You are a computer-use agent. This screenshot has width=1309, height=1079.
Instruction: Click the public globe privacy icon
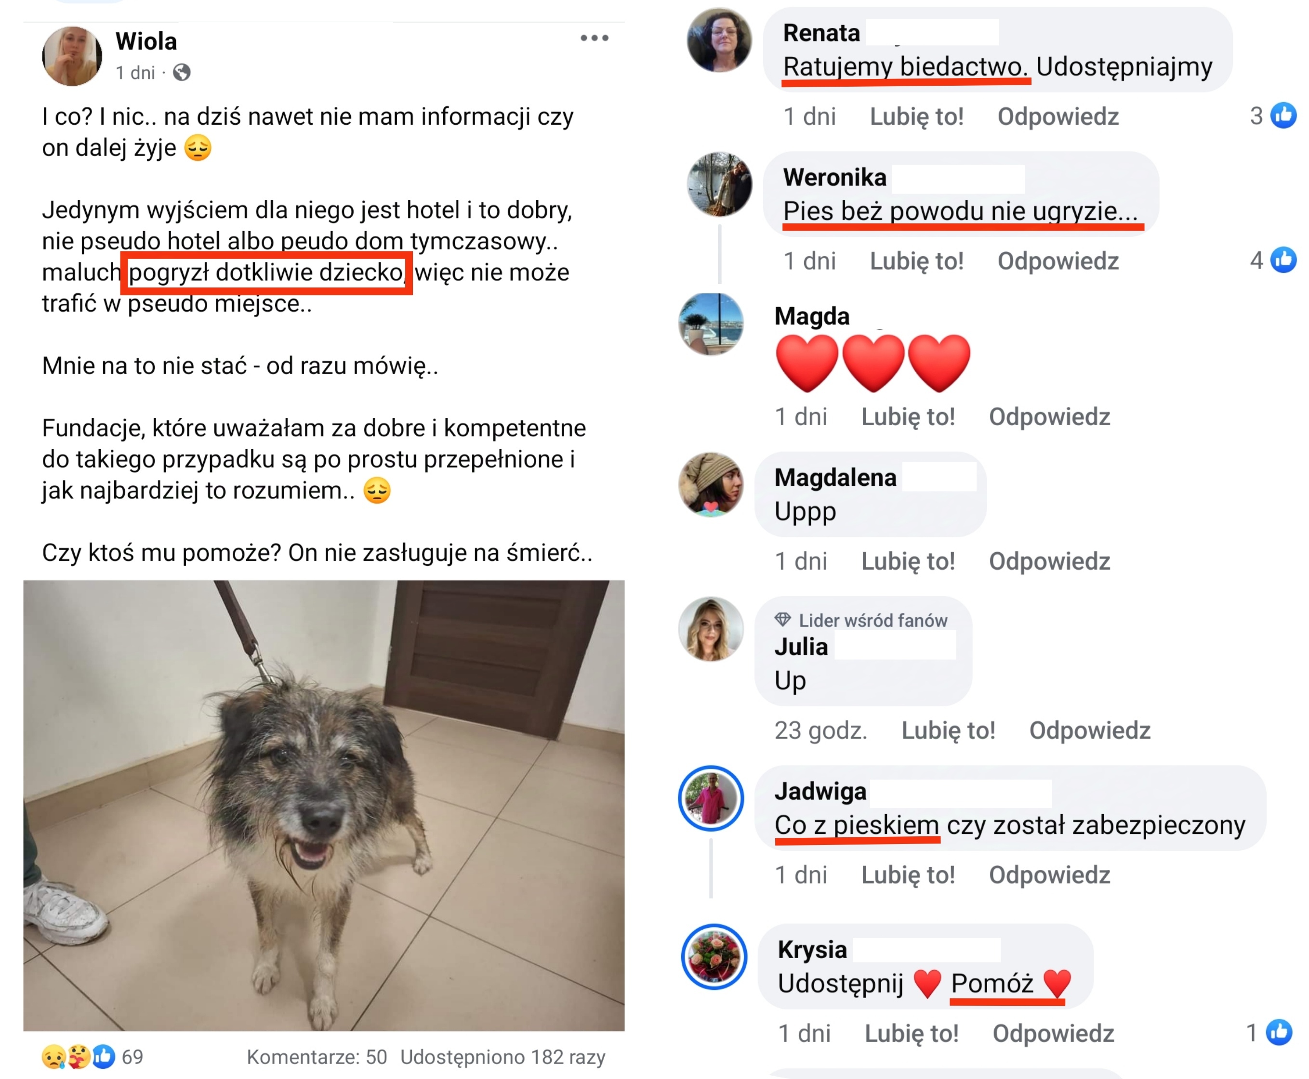click(x=182, y=73)
